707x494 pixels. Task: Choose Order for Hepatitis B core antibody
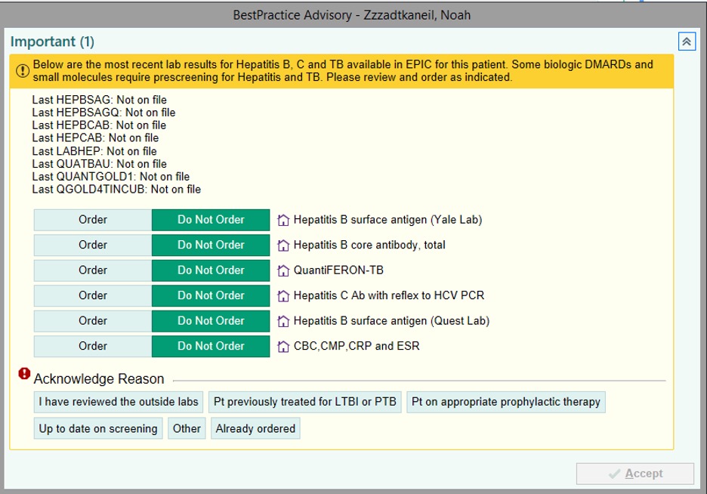tap(93, 245)
